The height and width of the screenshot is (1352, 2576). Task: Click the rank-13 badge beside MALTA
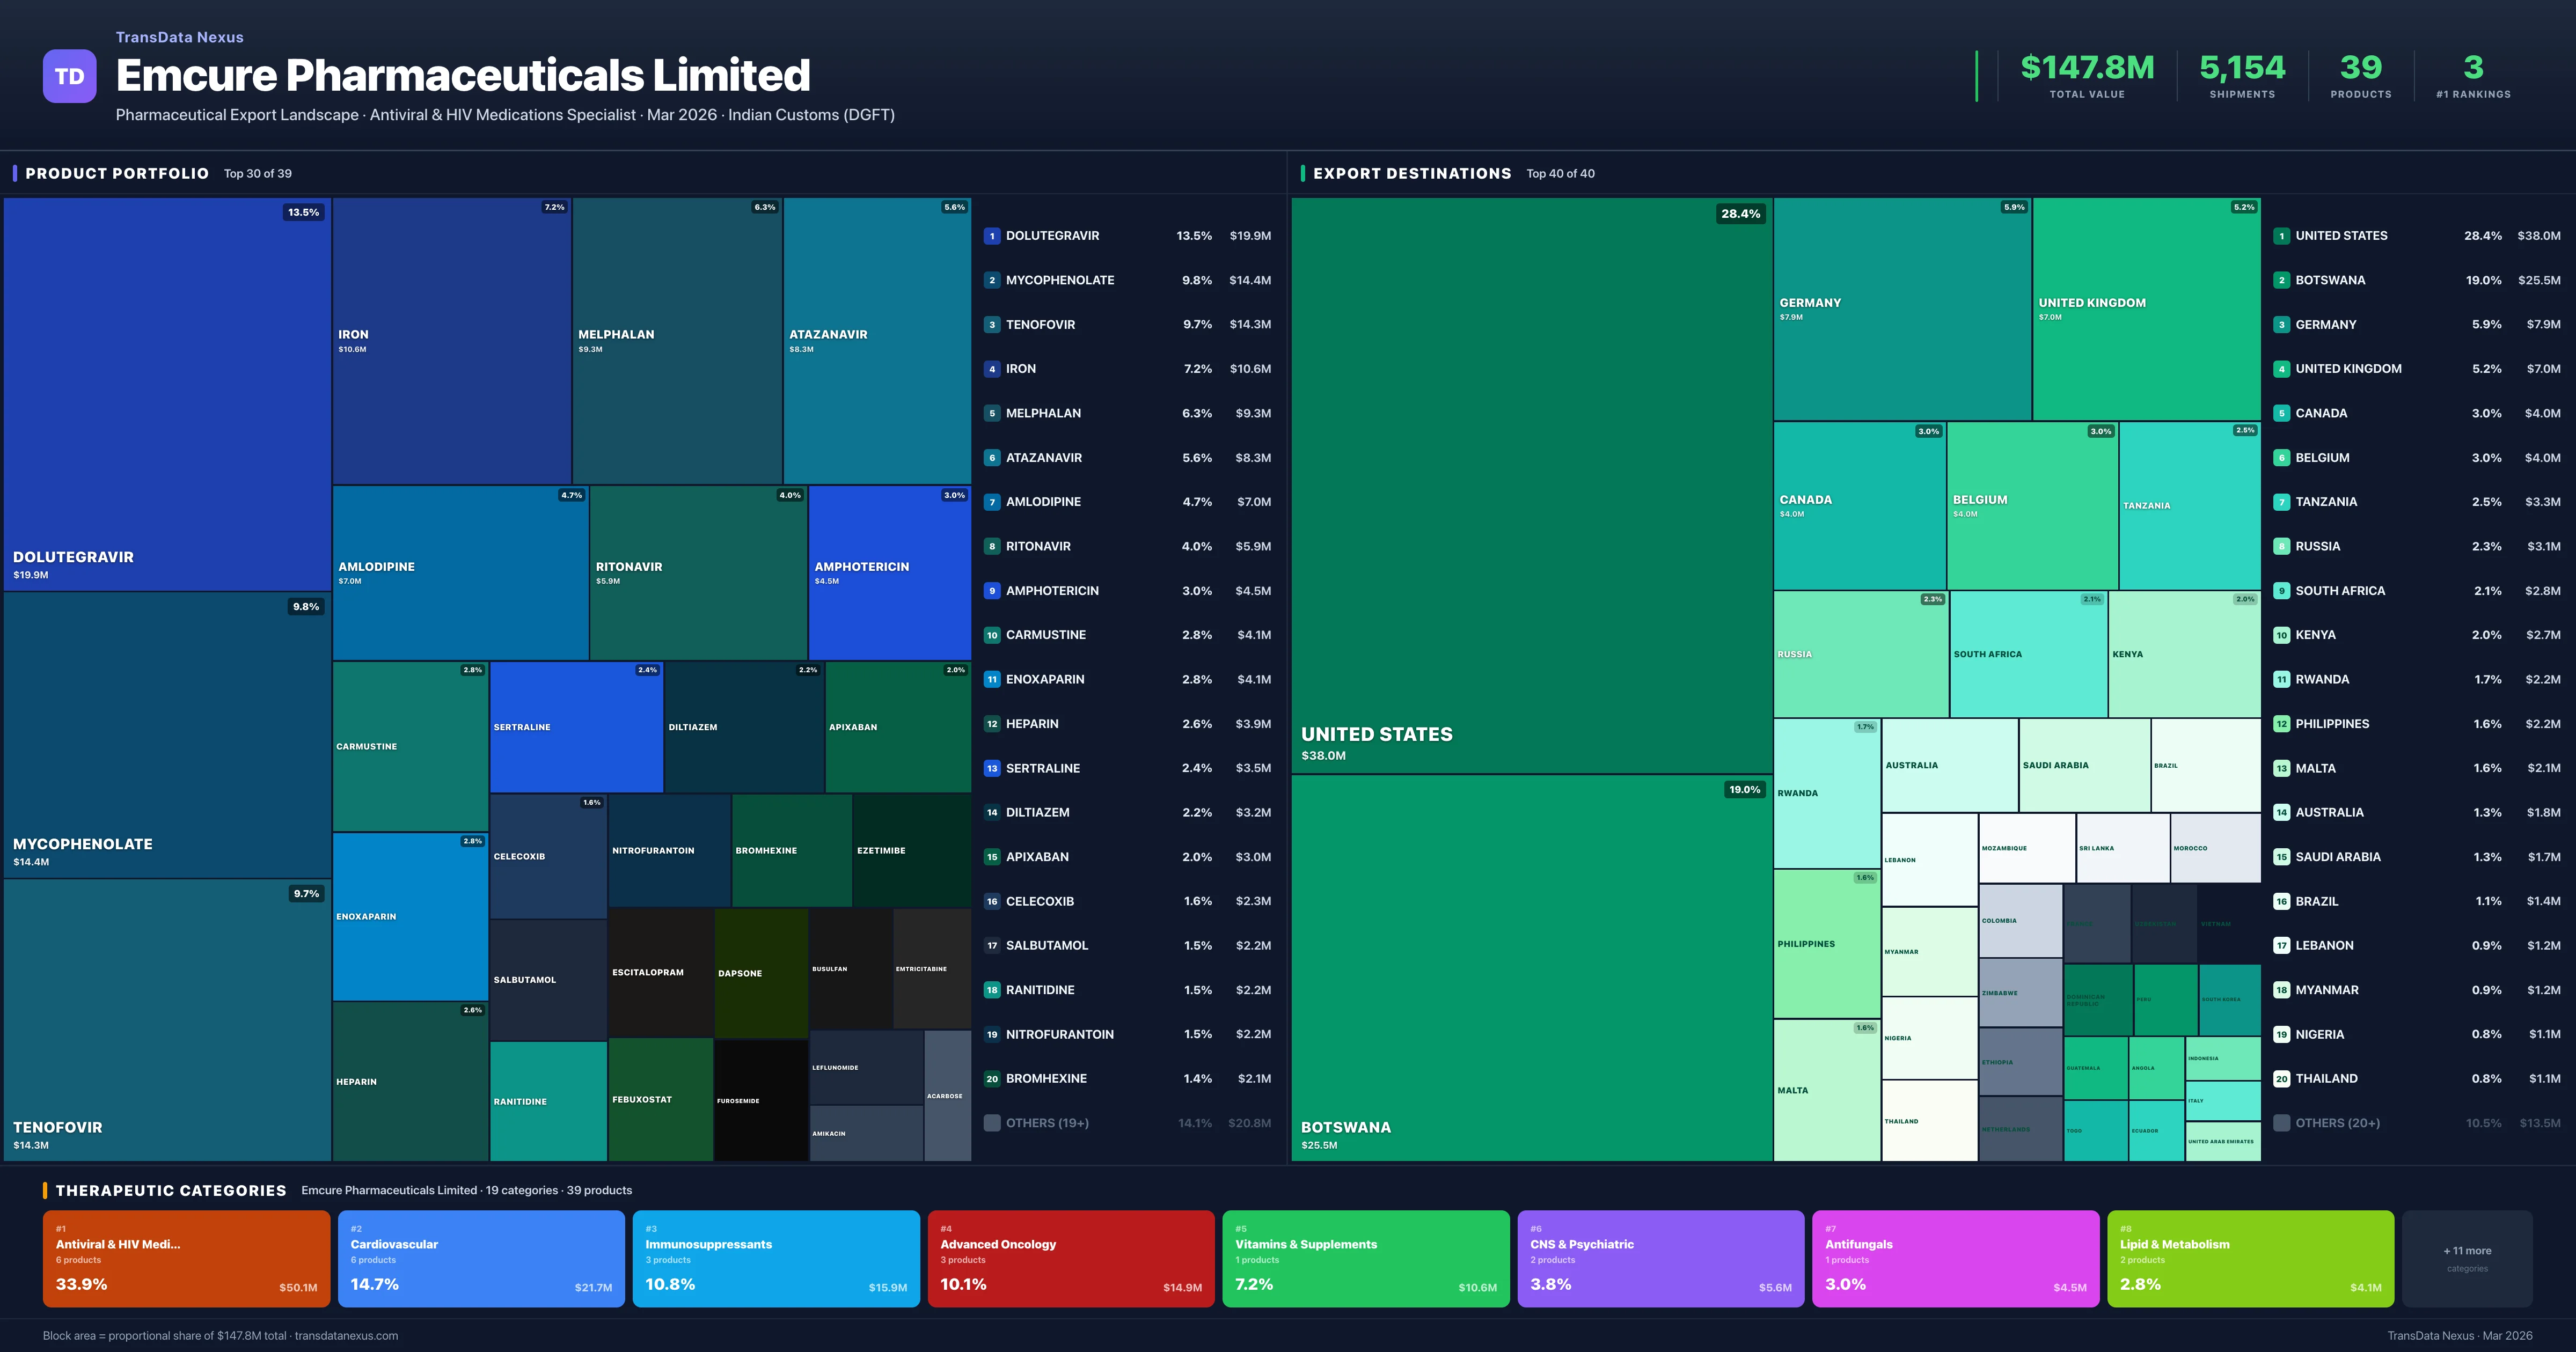click(x=2282, y=768)
